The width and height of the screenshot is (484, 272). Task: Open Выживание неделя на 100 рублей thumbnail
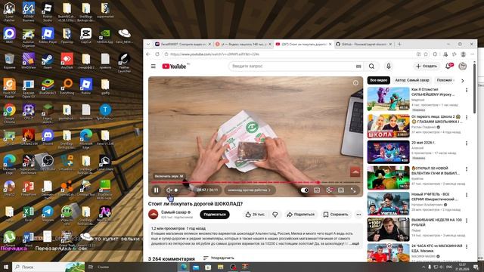coord(388,230)
